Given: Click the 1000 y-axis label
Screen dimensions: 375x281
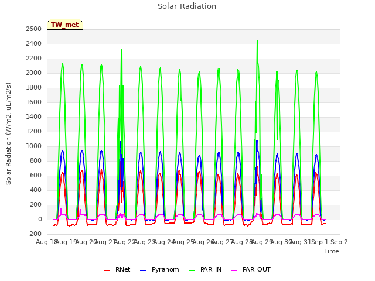Looking at the screenshot, I should 34,146.
